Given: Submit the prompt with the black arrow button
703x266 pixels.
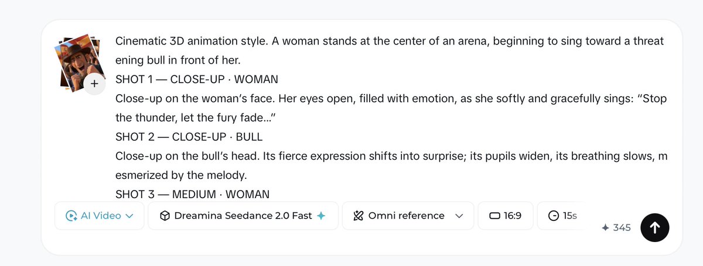Looking at the screenshot, I should click(x=655, y=228).
